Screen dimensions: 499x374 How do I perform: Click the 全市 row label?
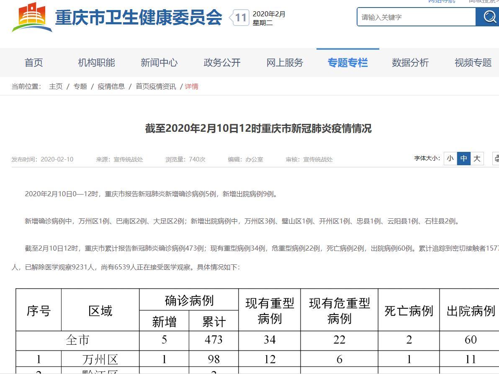click(77, 340)
